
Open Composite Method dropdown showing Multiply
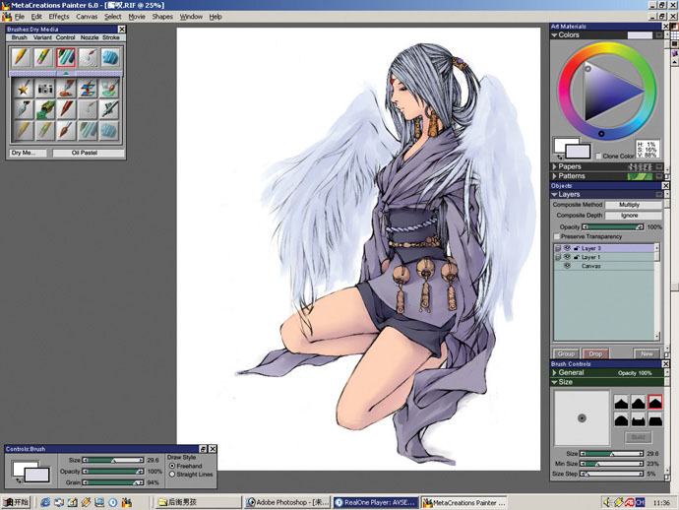633,205
